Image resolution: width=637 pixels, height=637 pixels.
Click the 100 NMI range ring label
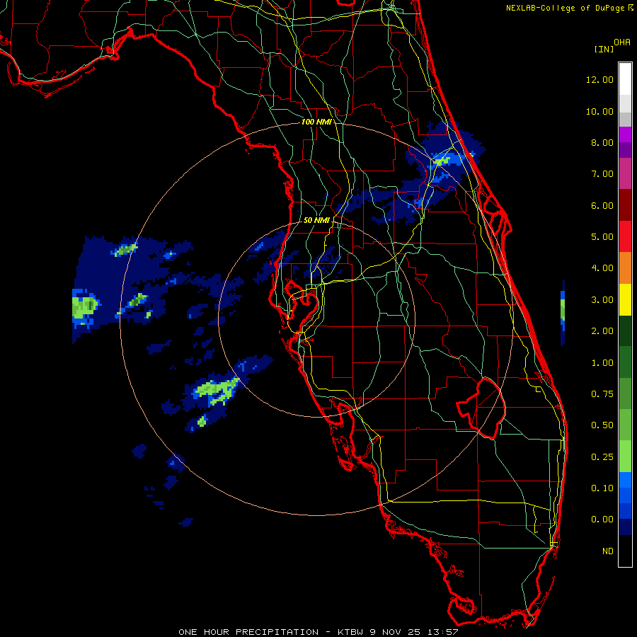coord(316,122)
